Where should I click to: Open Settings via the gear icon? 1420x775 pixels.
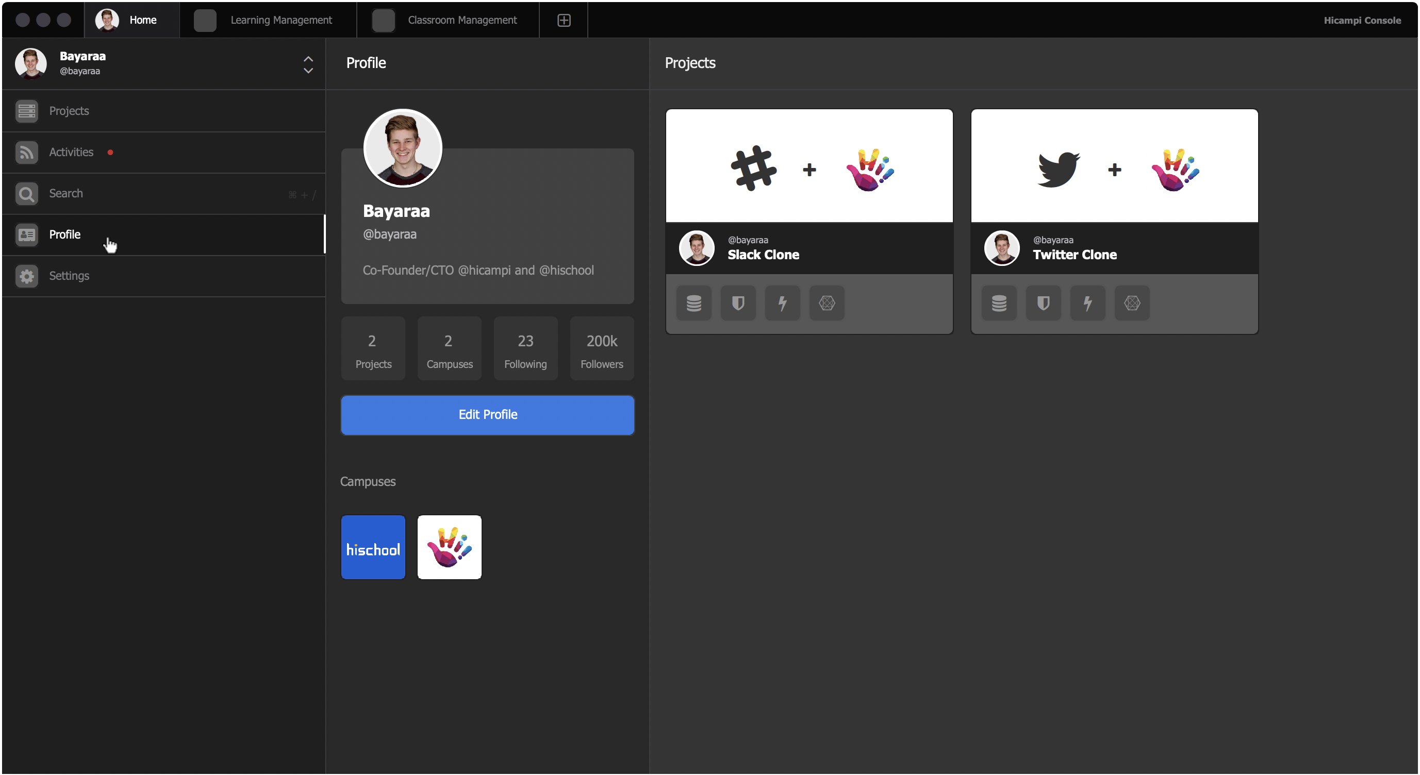click(x=26, y=276)
